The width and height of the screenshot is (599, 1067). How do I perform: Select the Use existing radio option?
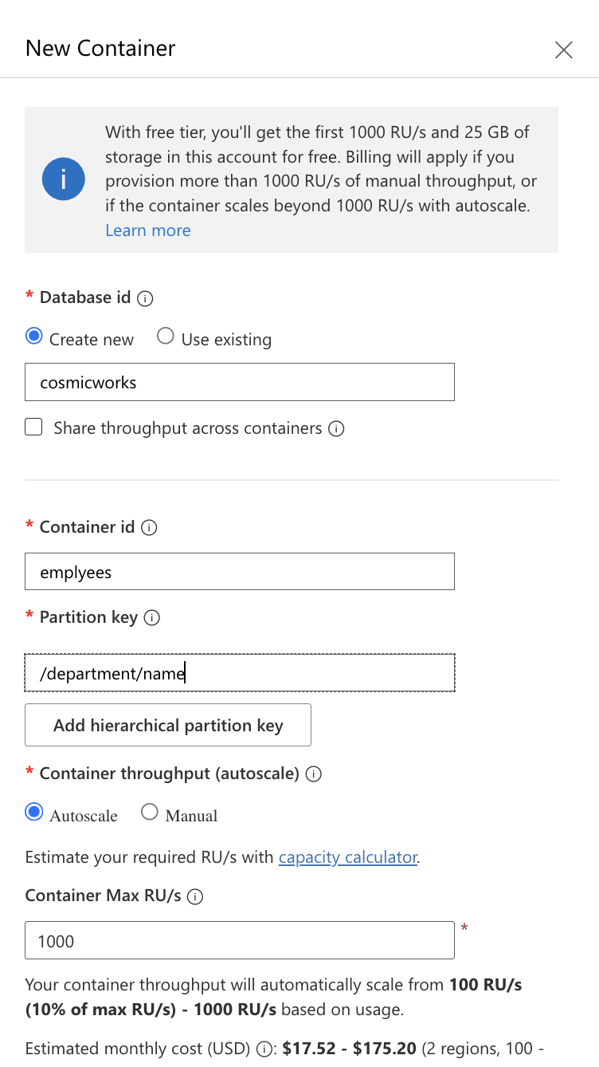pos(166,337)
